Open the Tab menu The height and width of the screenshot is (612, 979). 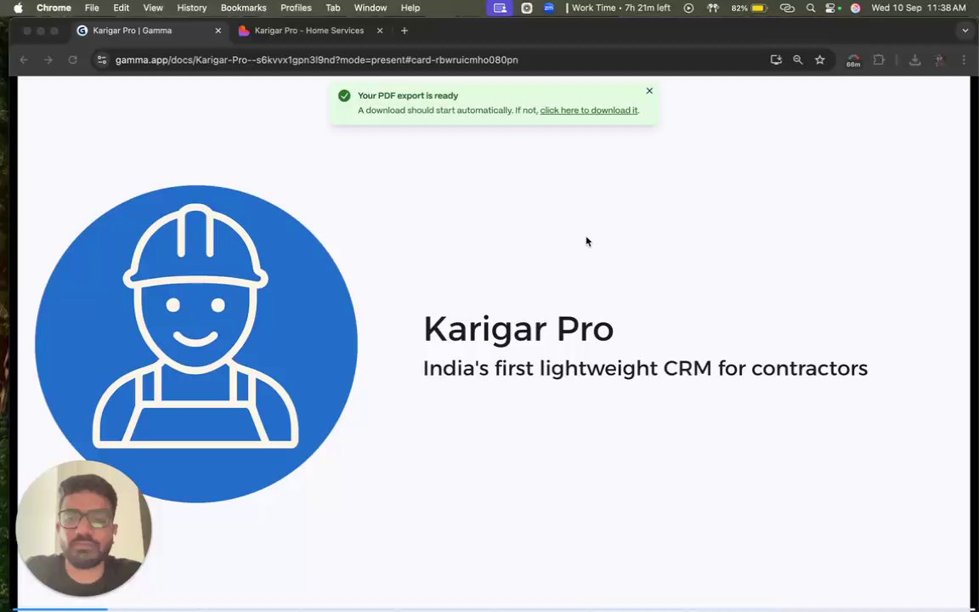[x=333, y=8]
